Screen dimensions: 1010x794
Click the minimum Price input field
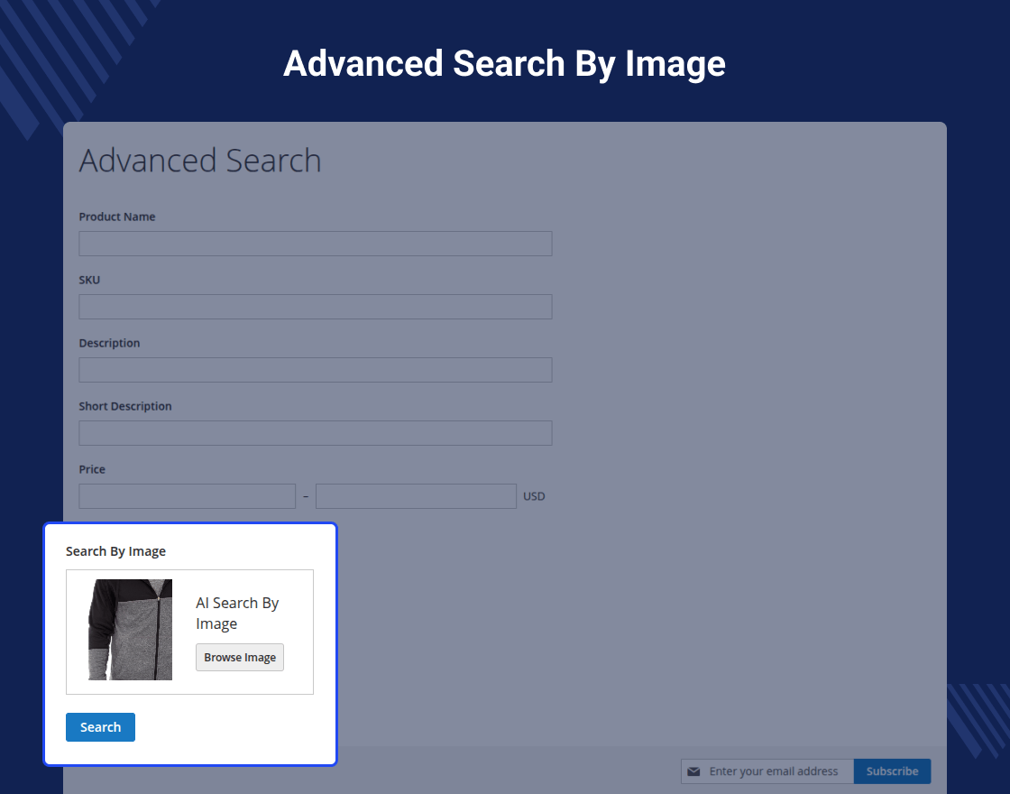tap(187, 496)
